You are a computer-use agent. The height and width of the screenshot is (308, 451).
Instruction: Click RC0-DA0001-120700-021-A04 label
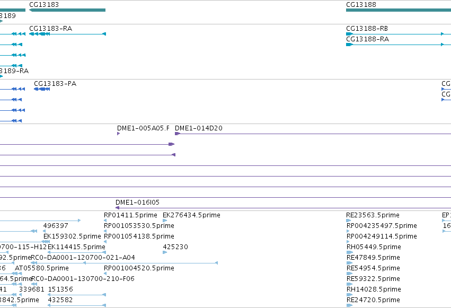(x=83, y=258)
